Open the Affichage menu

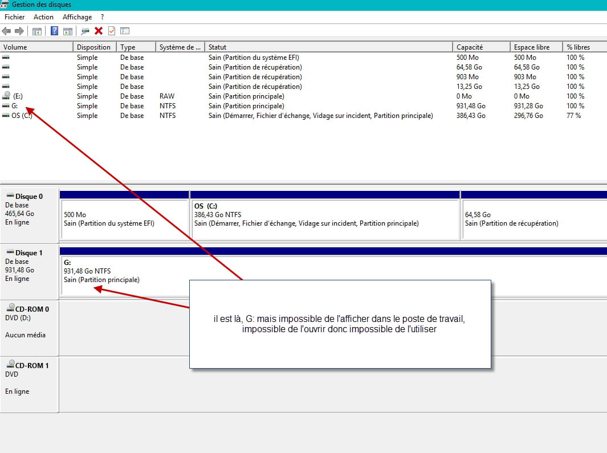point(78,17)
